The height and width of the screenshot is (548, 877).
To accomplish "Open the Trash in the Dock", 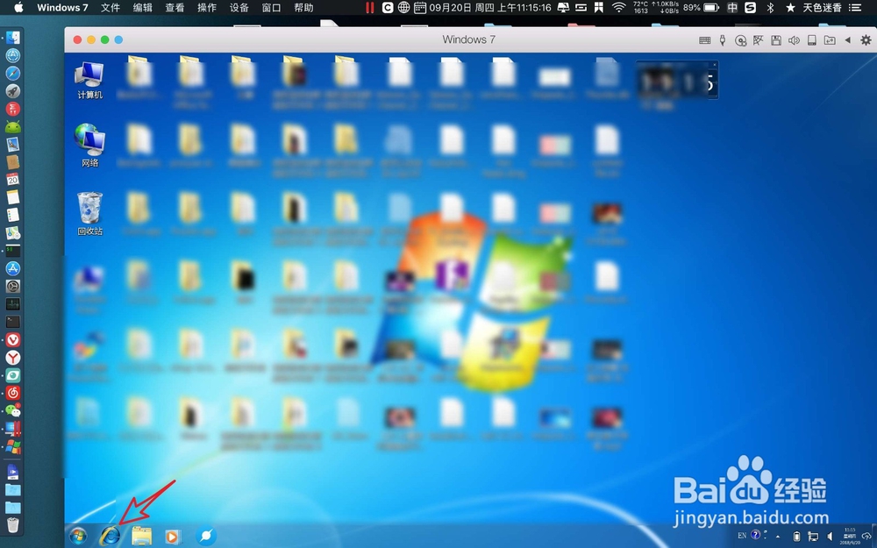I will pos(13,524).
